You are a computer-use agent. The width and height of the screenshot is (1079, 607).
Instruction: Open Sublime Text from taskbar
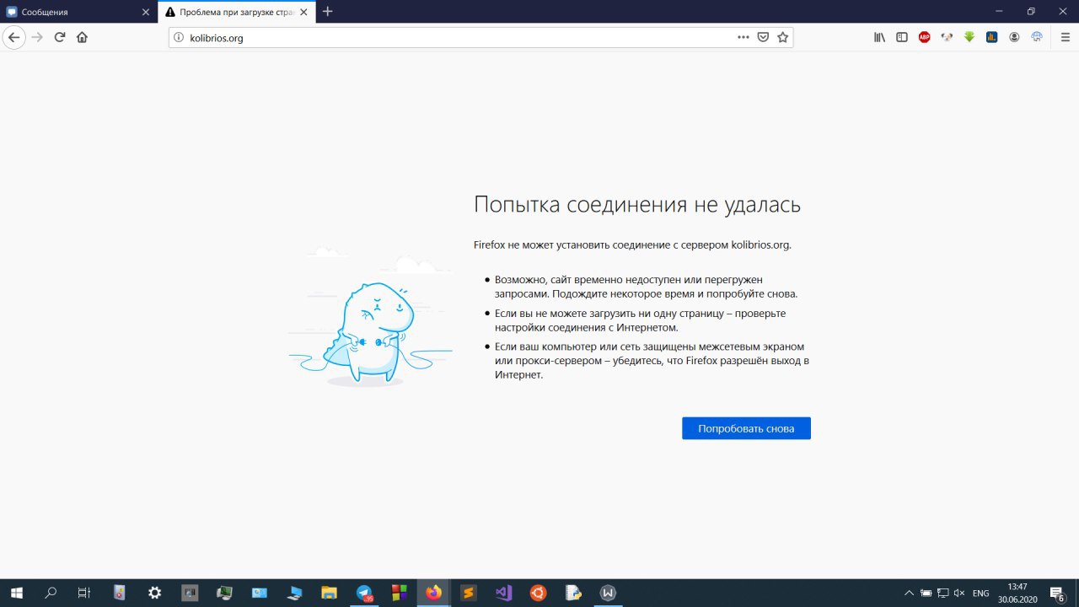click(x=469, y=593)
